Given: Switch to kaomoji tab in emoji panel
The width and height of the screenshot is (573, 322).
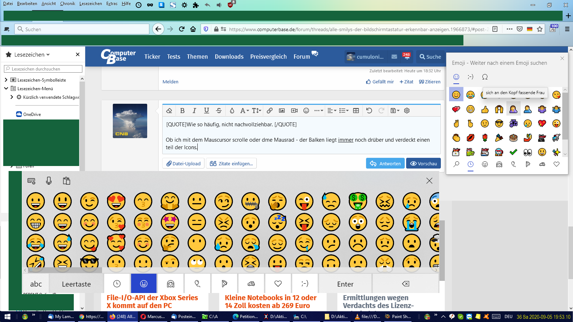Looking at the screenshot, I should click(471, 77).
